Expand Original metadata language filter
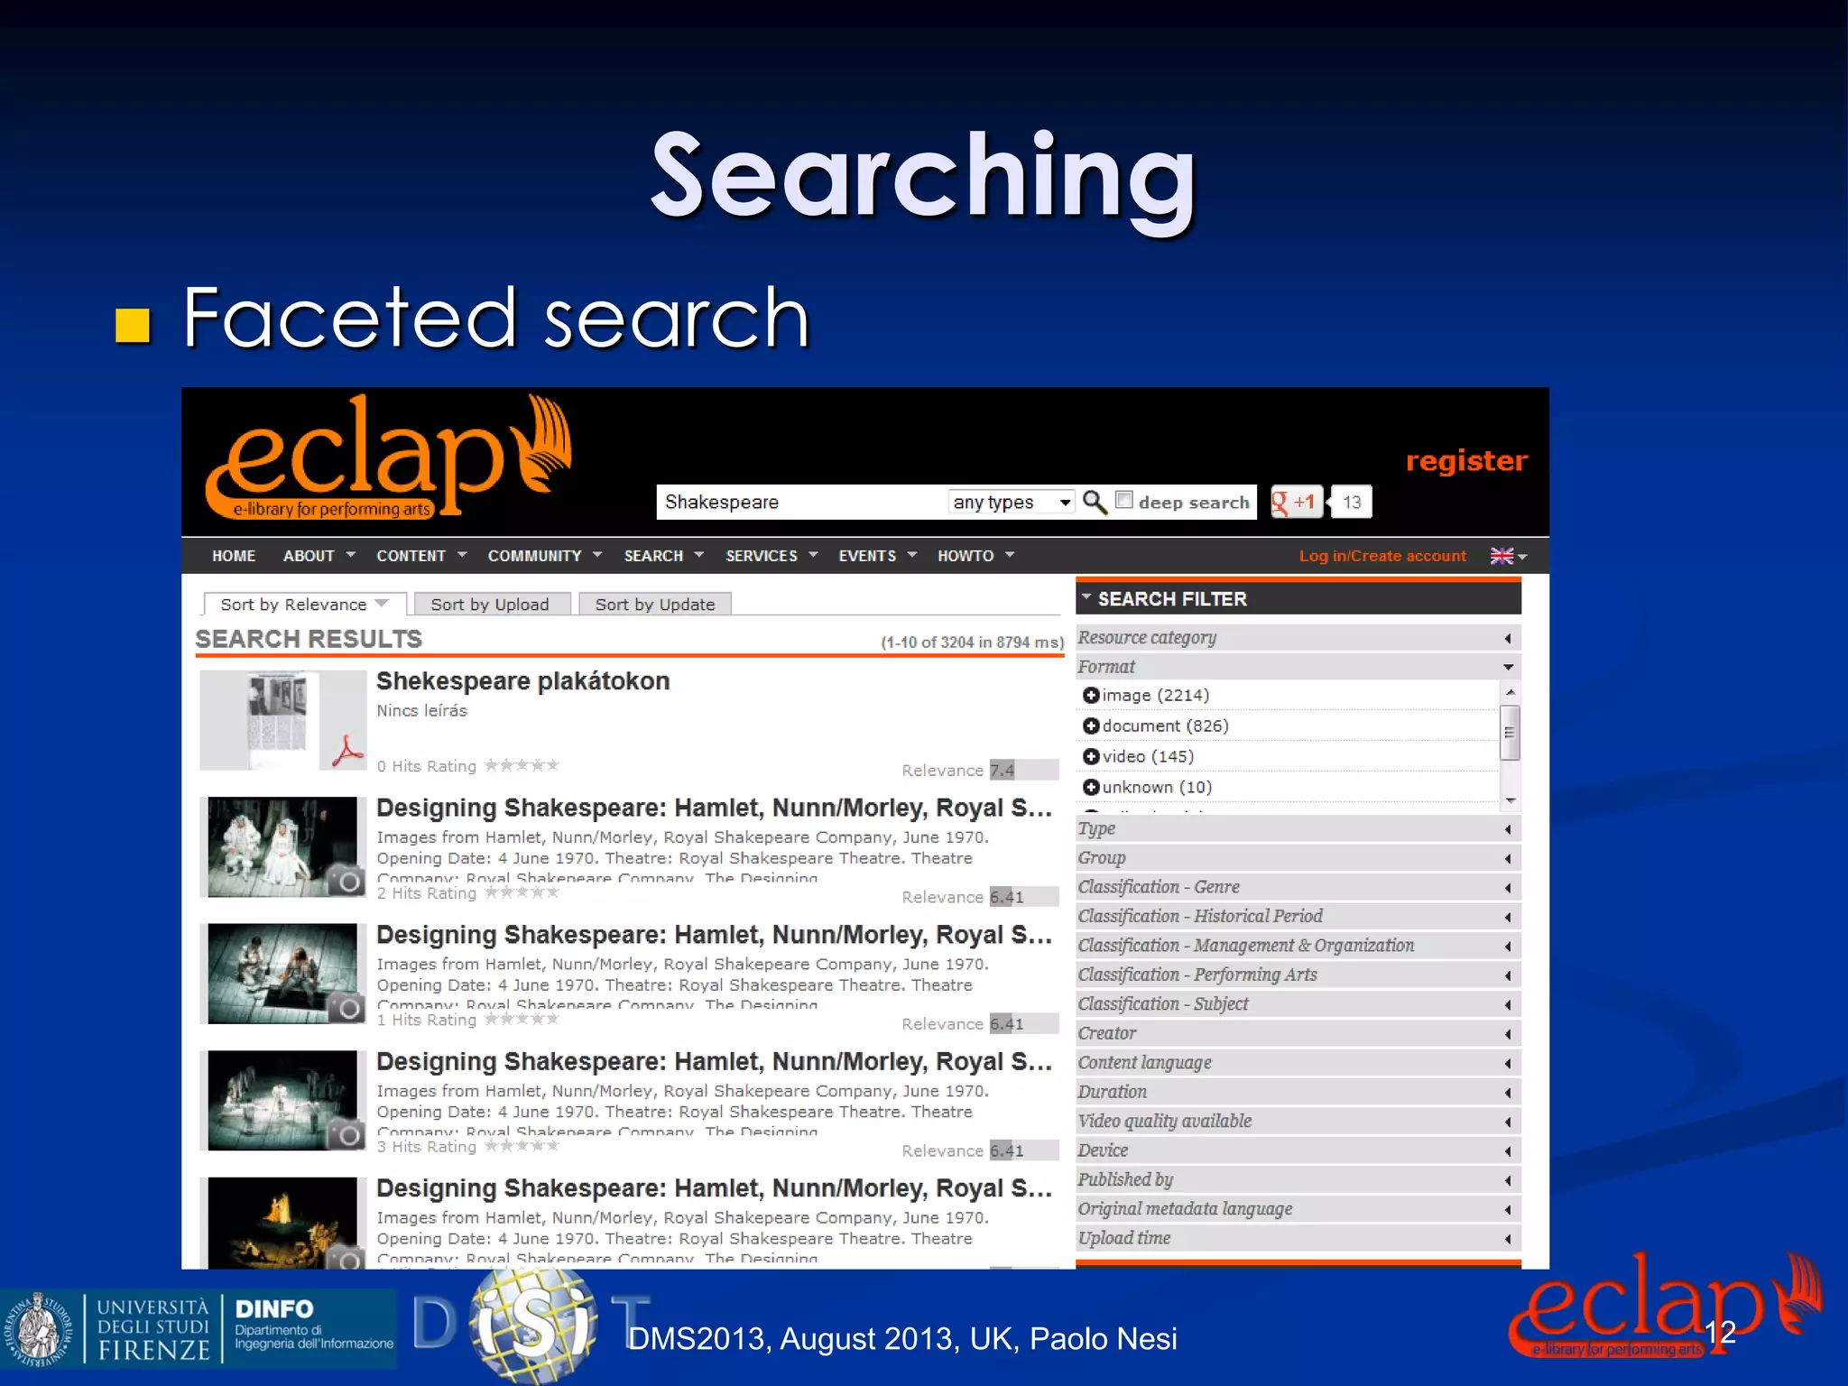 [x=1298, y=1209]
